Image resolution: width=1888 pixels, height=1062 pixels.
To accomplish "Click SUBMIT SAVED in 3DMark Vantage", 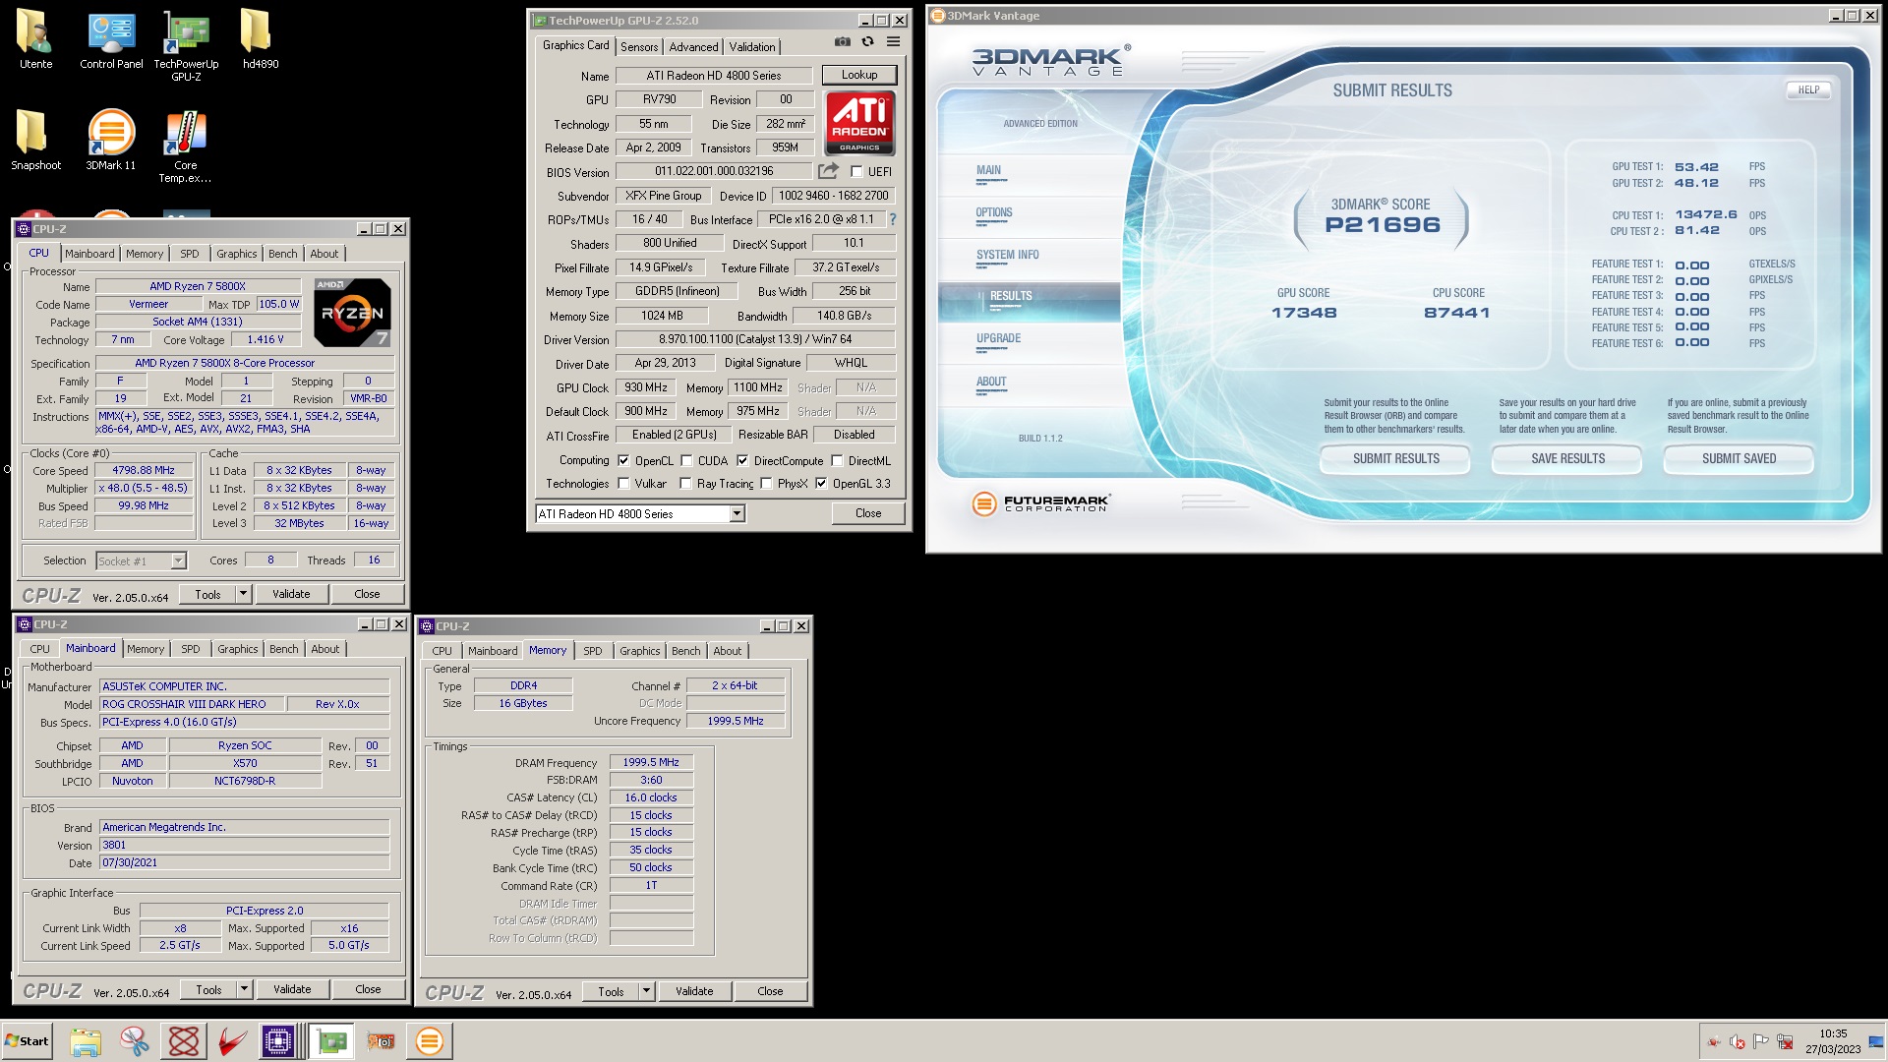I will (x=1739, y=459).
